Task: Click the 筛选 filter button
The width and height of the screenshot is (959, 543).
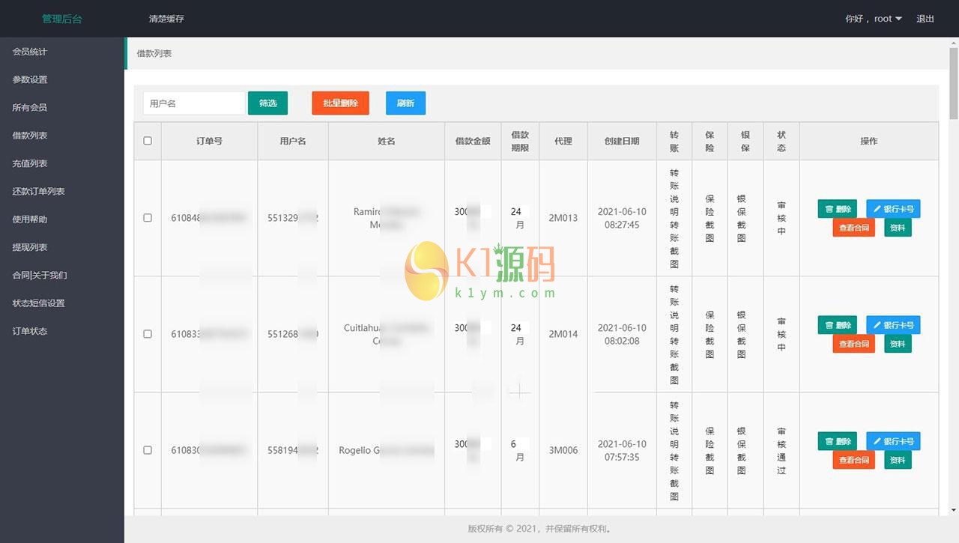Action: (x=267, y=103)
